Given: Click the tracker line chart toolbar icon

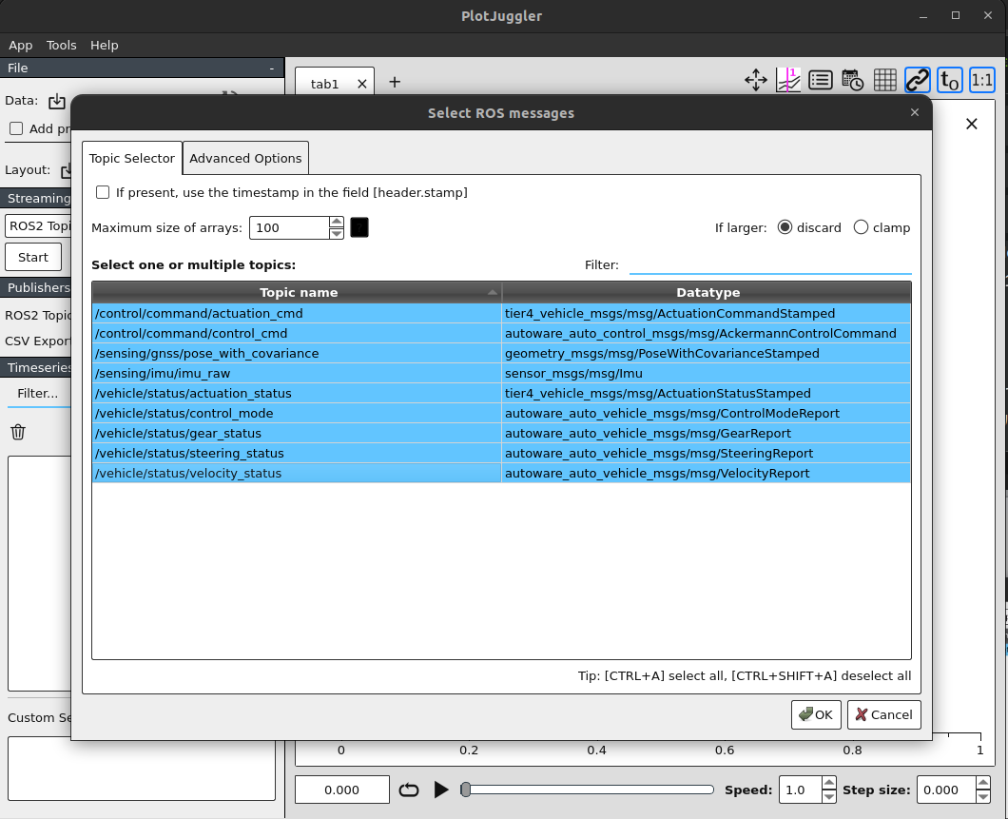Looking at the screenshot, I should click(788, 80).
